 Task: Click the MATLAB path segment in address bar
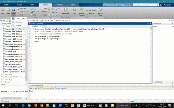coord(35,21)
